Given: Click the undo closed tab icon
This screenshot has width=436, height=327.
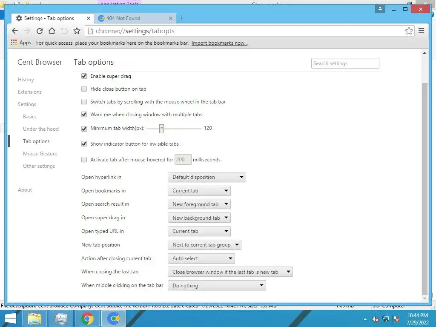Looking at the screenshot, I should (x=64, y=31).
